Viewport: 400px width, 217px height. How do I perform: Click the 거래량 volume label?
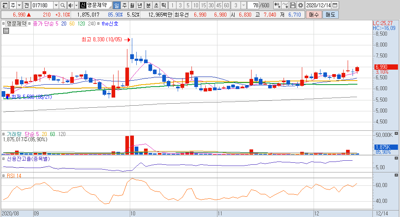14,134
